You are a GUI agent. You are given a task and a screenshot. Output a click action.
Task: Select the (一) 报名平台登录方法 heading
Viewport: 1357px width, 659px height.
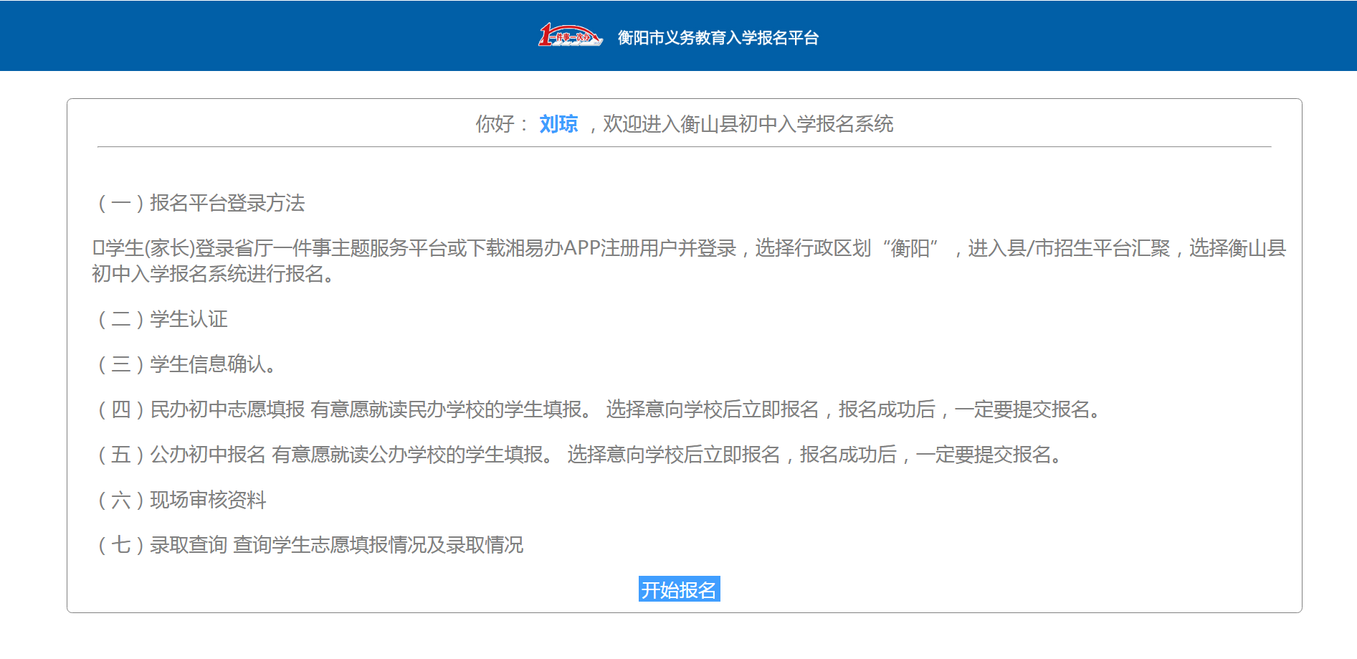point(201,203)
